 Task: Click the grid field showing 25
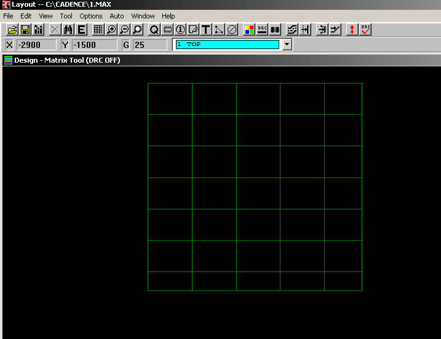(149, 45)
